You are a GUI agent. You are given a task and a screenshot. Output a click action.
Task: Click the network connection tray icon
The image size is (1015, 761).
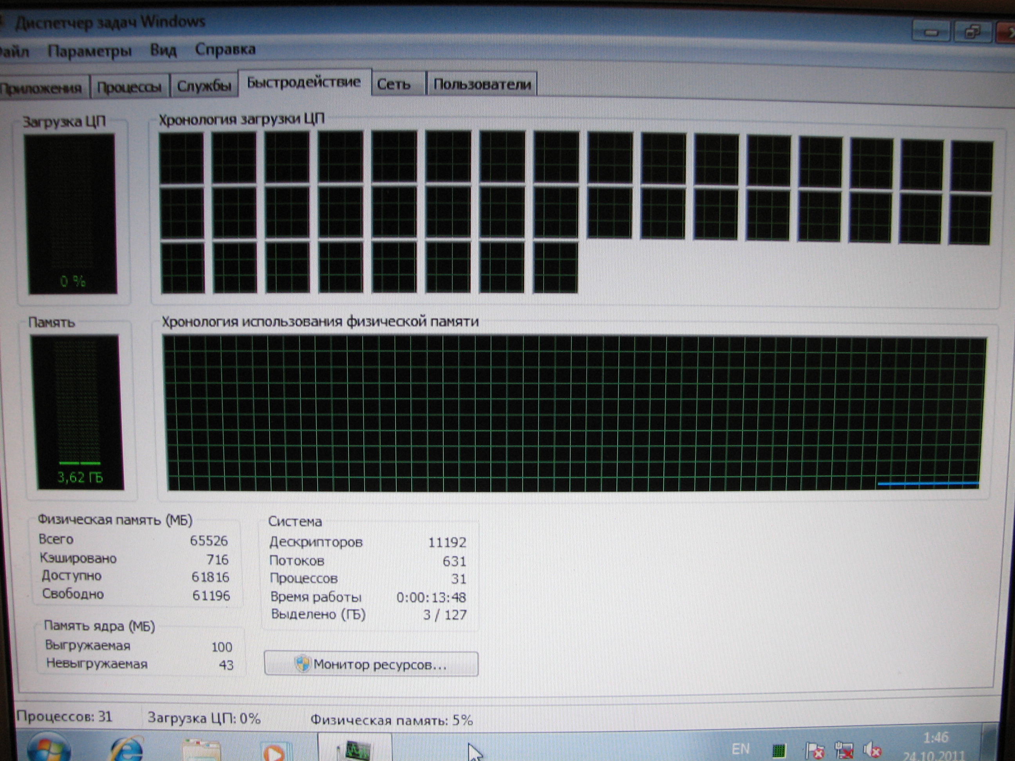click(x=844, y=750)
